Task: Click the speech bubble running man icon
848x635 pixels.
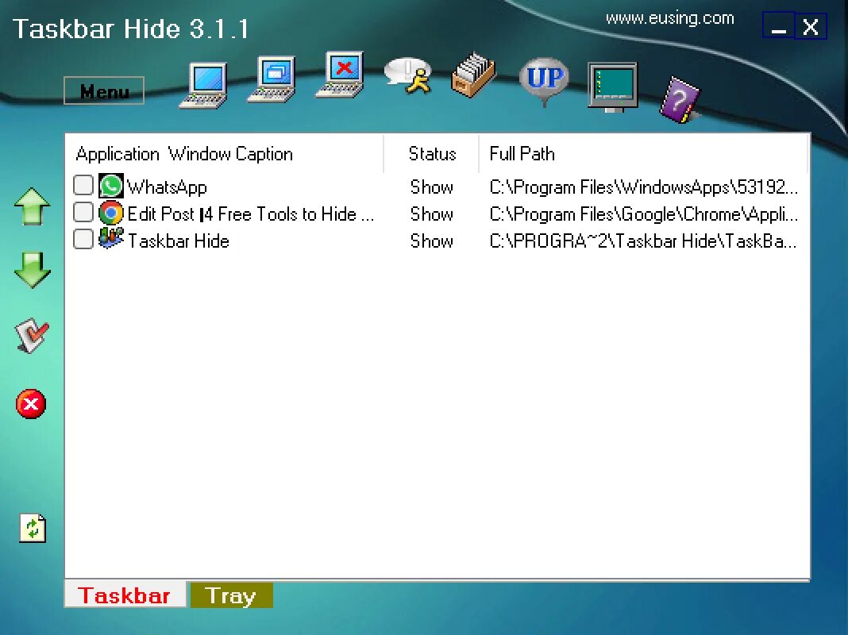Action: pos(408,76)
